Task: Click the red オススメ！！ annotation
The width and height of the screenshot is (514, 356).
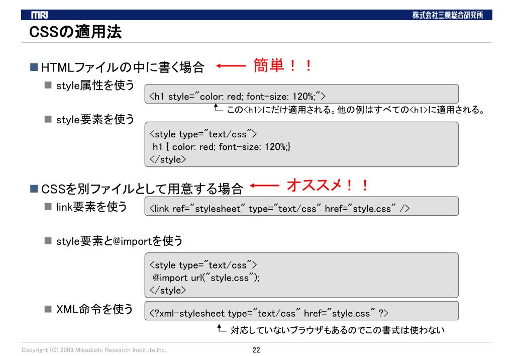Action: 328,186
